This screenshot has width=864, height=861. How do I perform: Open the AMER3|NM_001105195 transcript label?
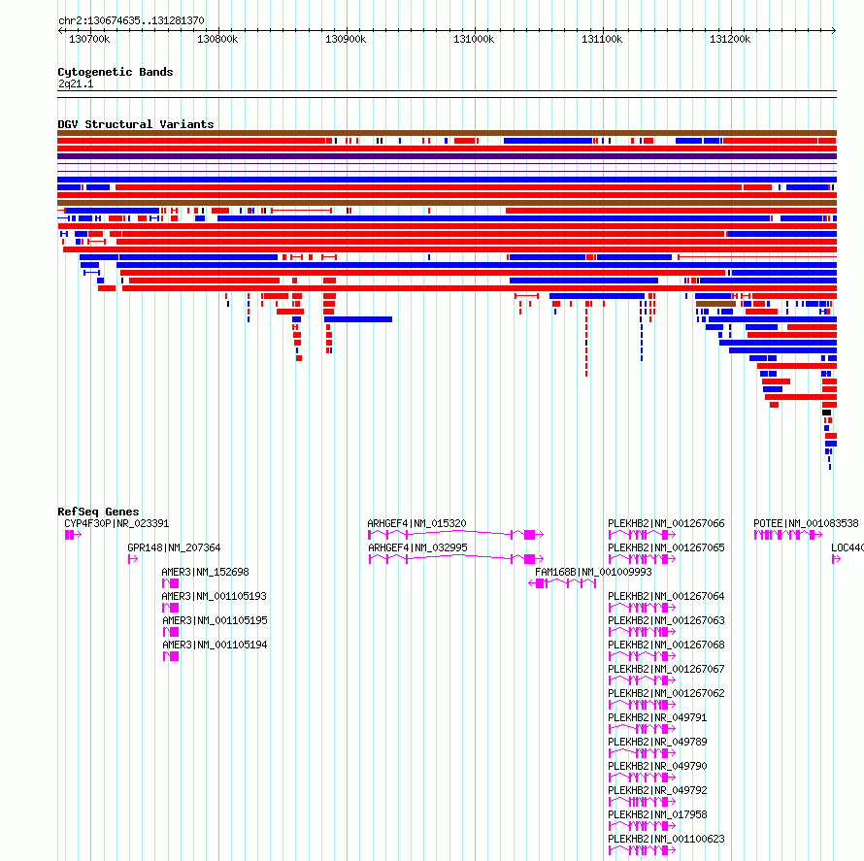(215, 620)
